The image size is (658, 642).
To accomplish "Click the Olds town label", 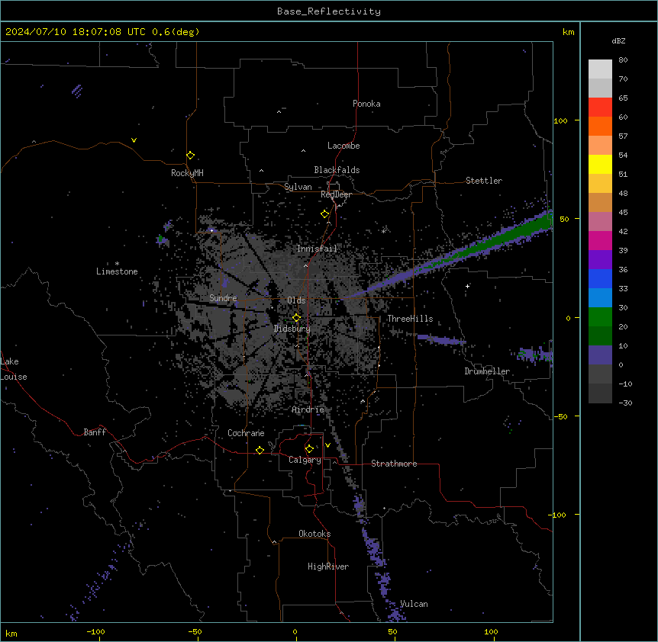I will pos(296,300).
